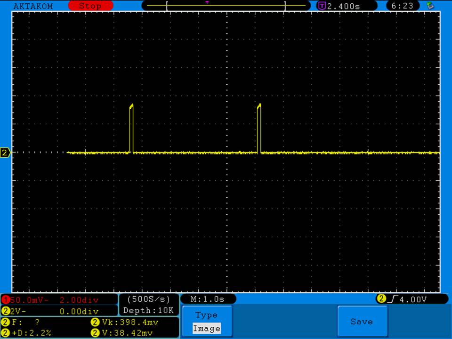The image size is (452, 339).
Task: Click the channel 2 duty cycle icon
Action: (5, 333)
